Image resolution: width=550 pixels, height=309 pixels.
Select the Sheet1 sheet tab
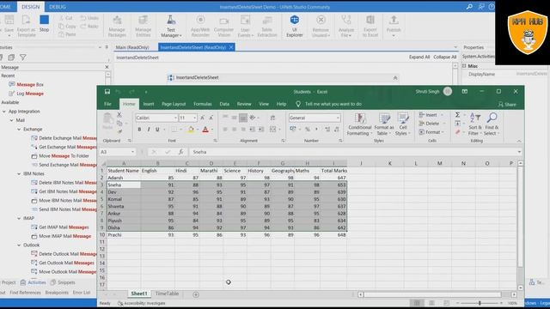pos(139,294)
